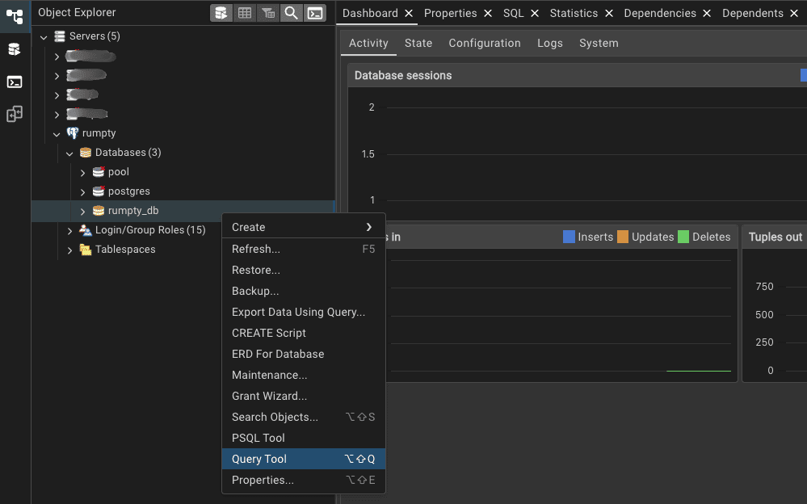This screenshot has width=807, height=504.
Task: Choose Refresh from context menu
Action: pos(303,249)
